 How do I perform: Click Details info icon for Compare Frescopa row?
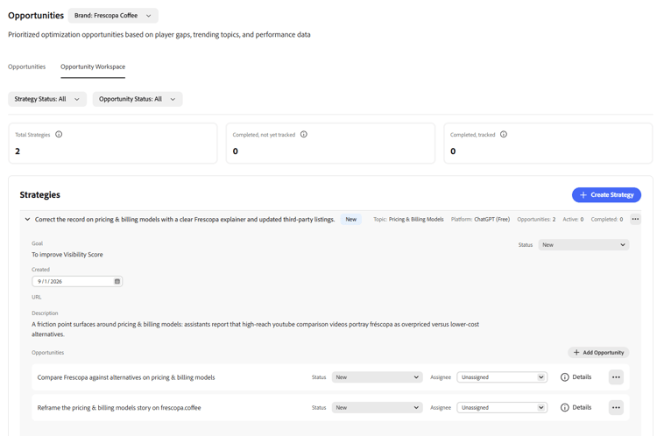coord(564,377)
